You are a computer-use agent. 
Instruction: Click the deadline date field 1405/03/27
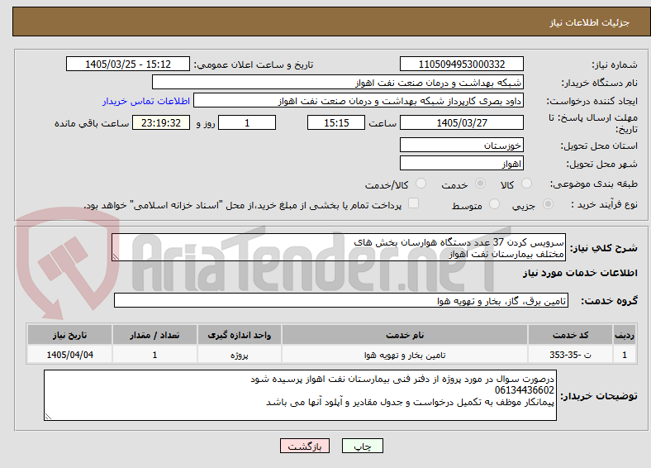coord(461,122)
